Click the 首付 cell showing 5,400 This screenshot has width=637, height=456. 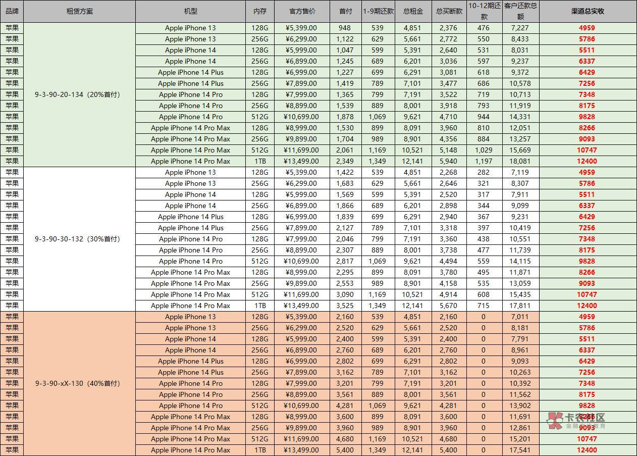point(345,450)
